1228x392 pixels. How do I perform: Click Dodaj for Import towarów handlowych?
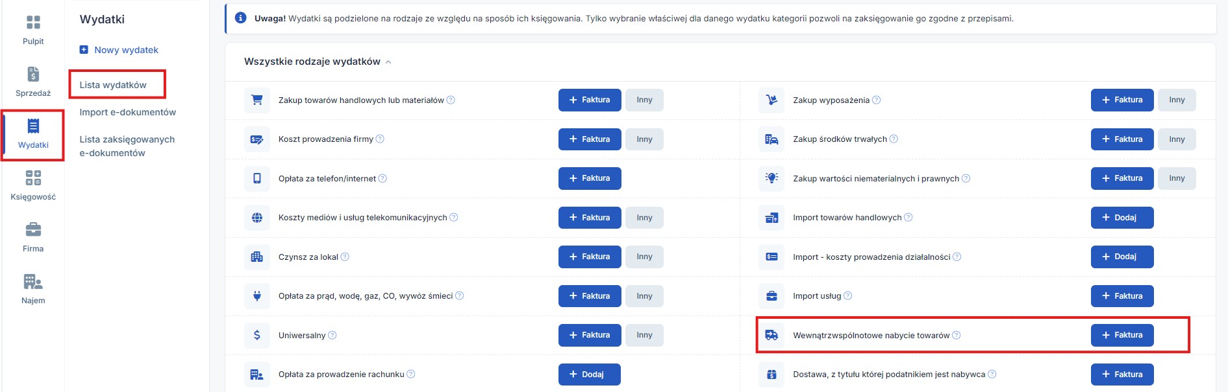[1121, 218]
